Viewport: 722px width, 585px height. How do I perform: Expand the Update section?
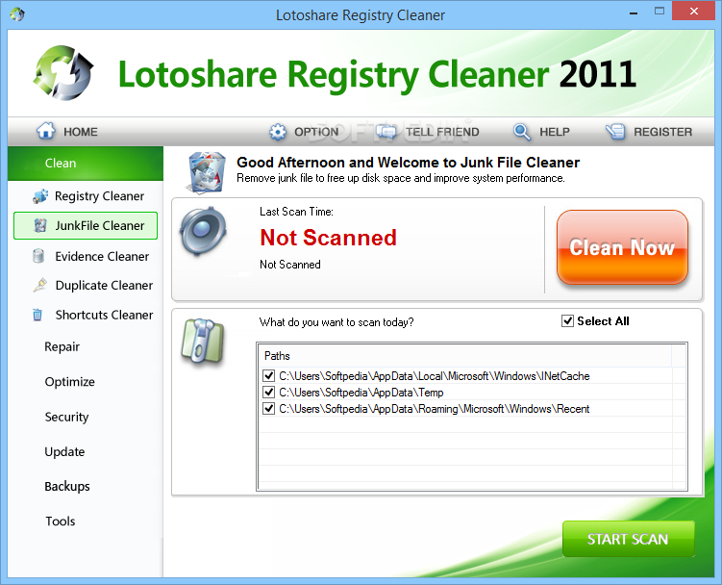[64, 452]
